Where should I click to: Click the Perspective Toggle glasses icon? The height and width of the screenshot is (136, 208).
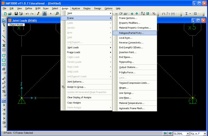coord(126,14)
